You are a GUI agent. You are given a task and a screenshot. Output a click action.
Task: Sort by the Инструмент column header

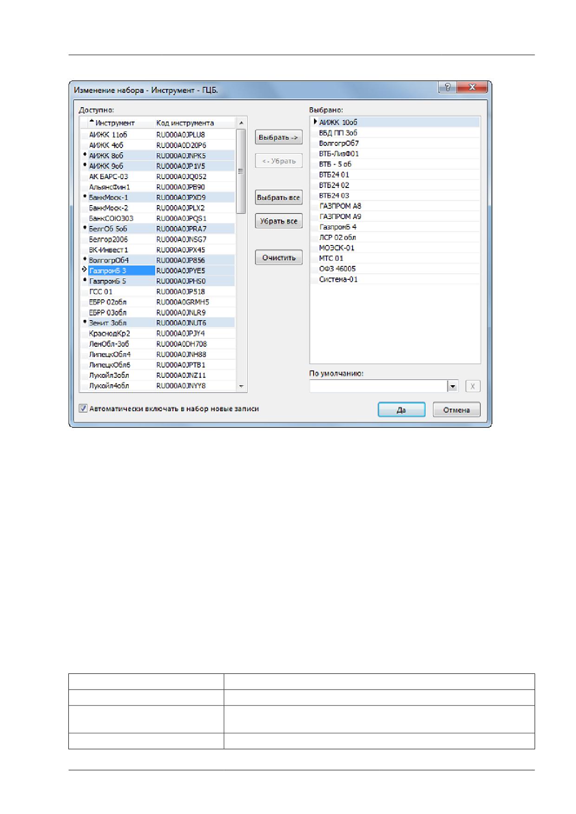[121, 123]
